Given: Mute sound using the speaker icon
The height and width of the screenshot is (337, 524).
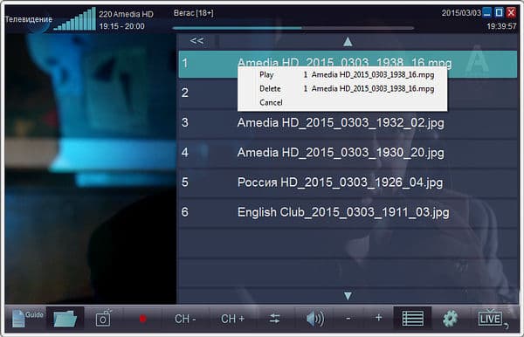Looking at the screenshot, I should (315, 319).
